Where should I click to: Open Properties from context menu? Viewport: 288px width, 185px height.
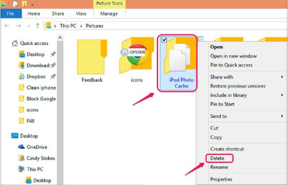tap(221, 179)
